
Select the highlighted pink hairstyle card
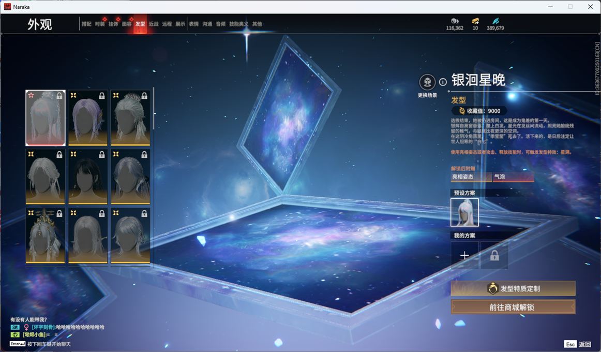[45, 118]
